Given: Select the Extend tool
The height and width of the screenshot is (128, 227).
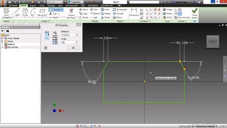Looking at the screenshot, I should click(95, 13).
